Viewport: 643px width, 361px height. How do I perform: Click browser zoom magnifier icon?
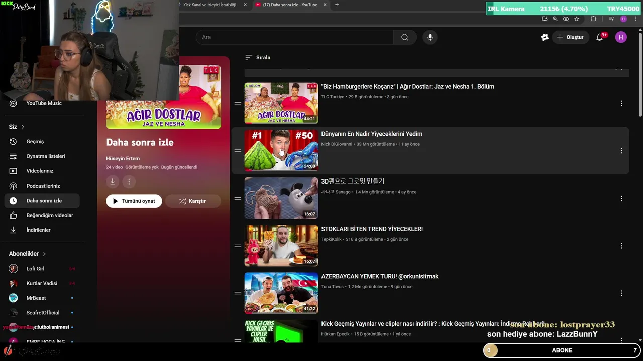pyautogui.click(x=555, y=19)
